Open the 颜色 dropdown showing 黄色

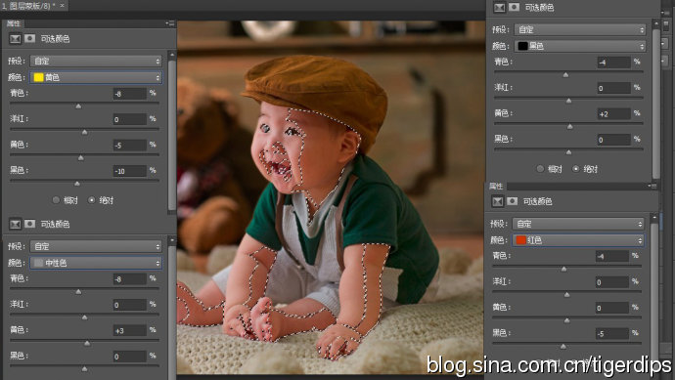(96, 77)
